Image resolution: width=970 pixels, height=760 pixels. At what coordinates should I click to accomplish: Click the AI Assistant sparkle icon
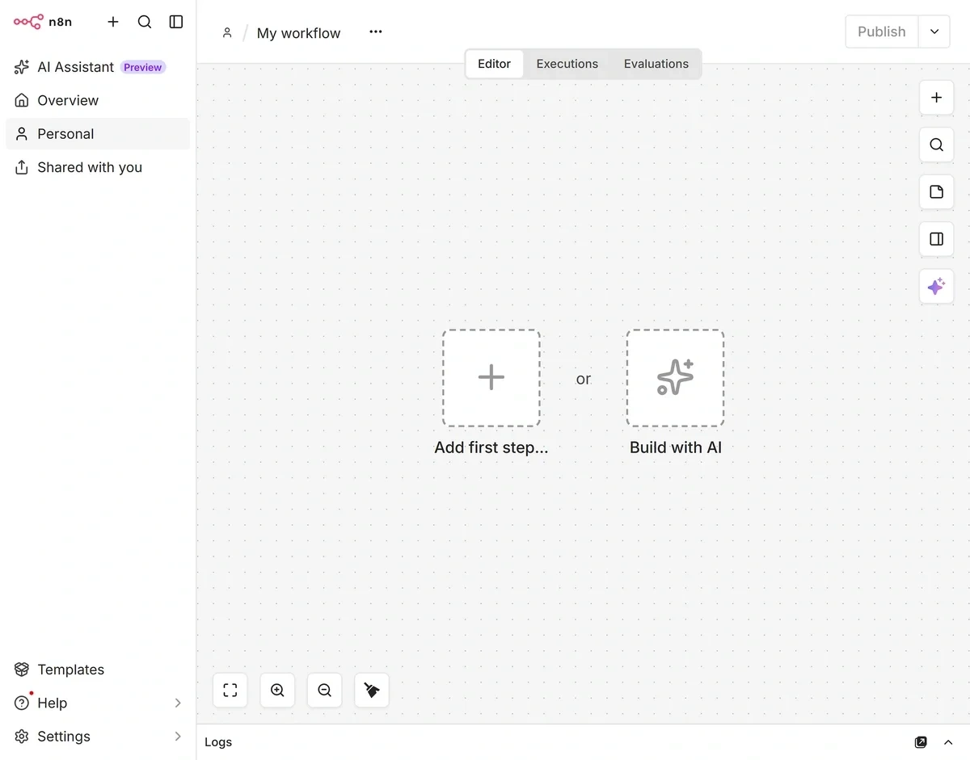(22, 67)
